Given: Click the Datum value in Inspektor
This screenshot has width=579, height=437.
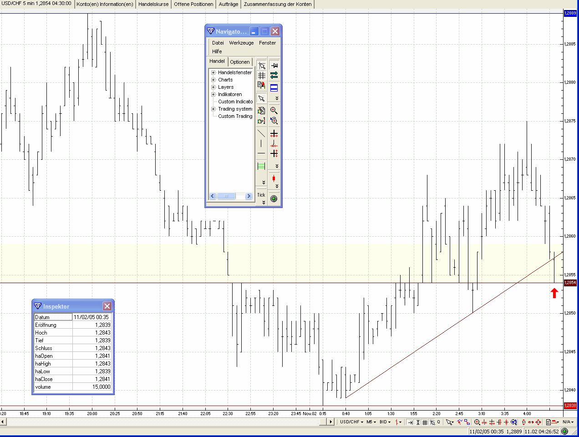Looking at the screenshot, I should click(91, 317).
